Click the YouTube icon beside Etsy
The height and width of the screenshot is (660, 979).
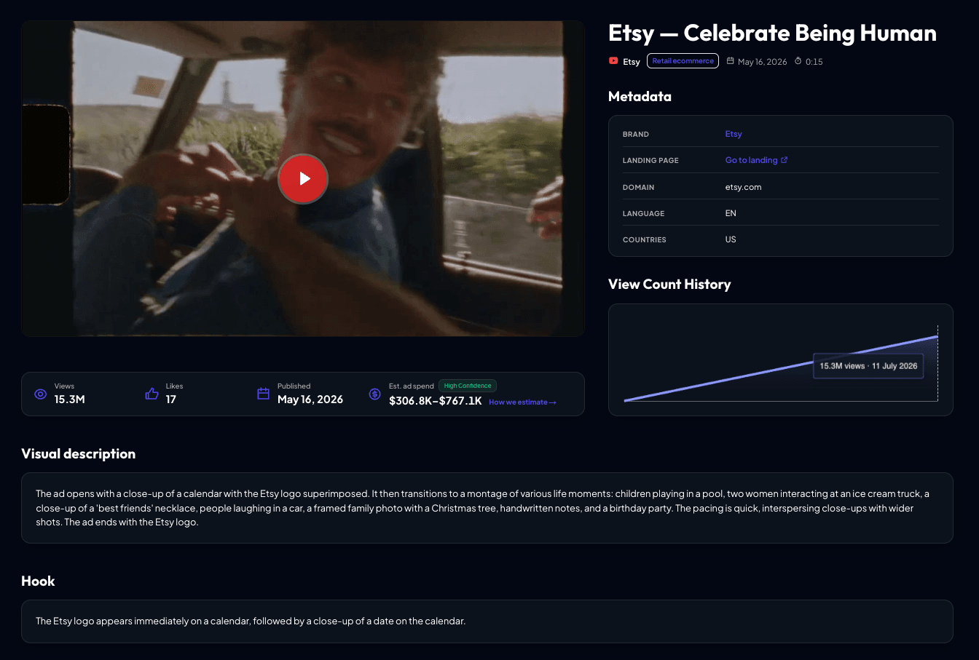(613, 61)
